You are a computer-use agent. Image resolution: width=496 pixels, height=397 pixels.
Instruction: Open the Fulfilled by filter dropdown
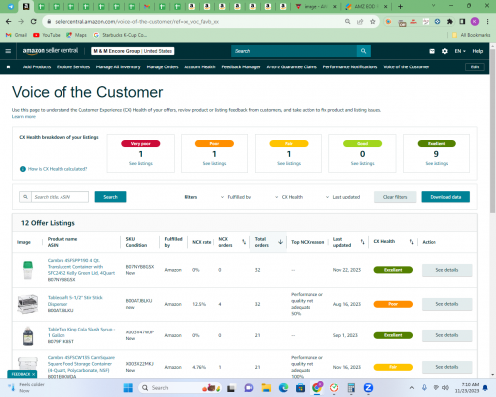236,197
